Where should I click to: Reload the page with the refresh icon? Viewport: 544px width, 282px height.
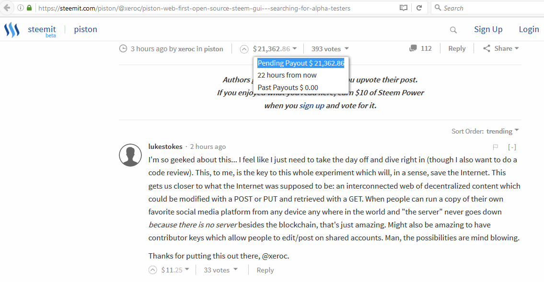pyautogui.click(x=419, y=8)
